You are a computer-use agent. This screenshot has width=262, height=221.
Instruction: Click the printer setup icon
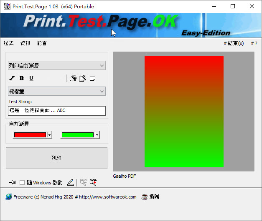73,78
